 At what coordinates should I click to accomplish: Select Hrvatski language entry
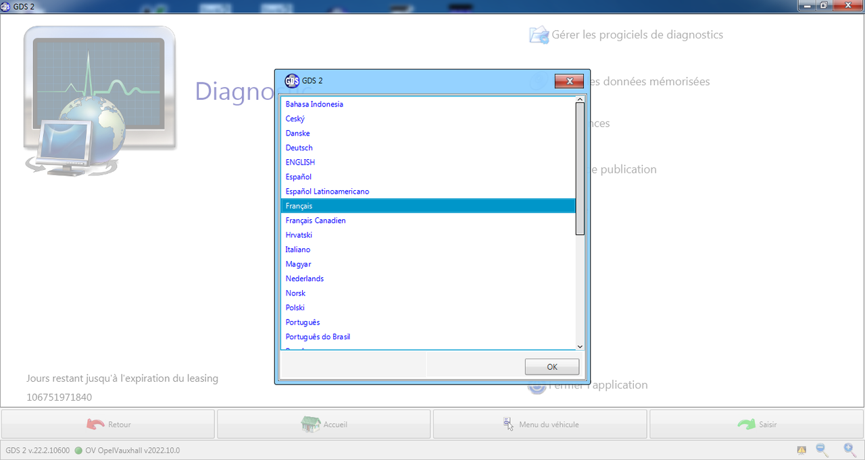(428, 235)
